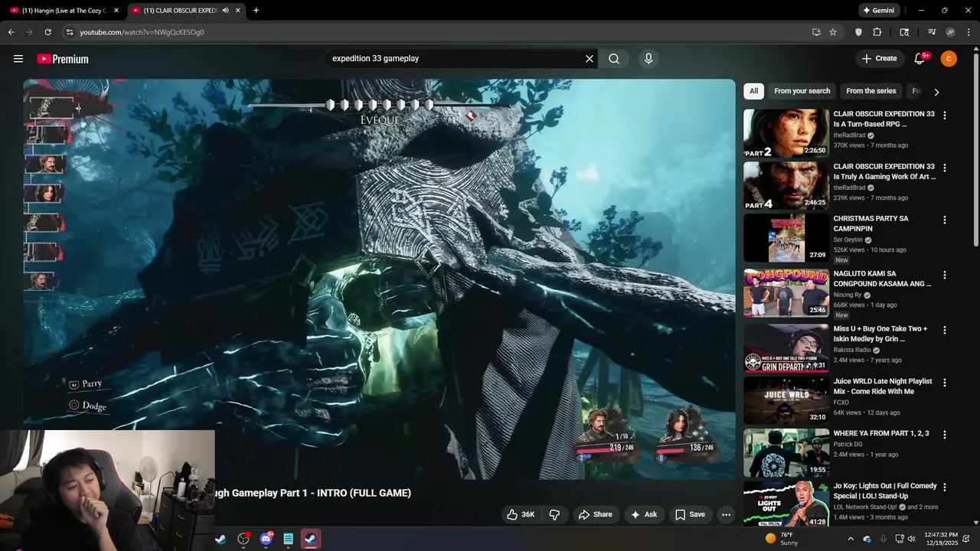This screenshot has width=980, height=551.
Task: Open the Rakista Radio channel link
Action: pyautogui.click(x=853, y=350)
